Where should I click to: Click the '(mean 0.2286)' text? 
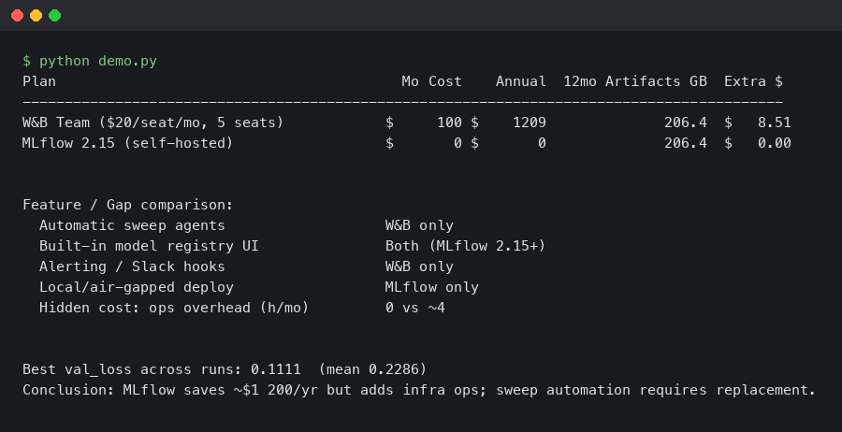pos(372,369)
